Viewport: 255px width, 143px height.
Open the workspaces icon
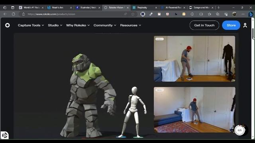pos(5,8)
